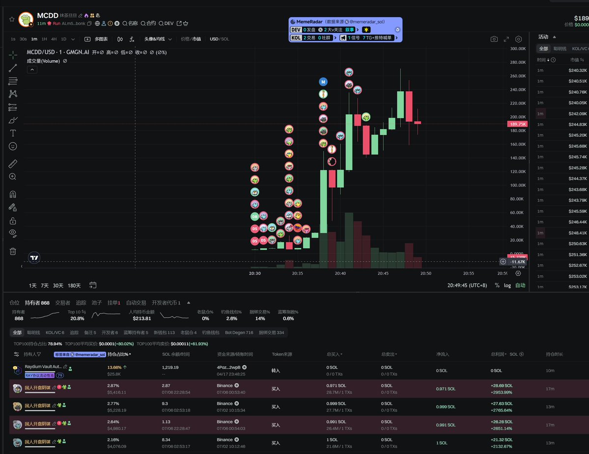Toggle the log price scale

507,286
